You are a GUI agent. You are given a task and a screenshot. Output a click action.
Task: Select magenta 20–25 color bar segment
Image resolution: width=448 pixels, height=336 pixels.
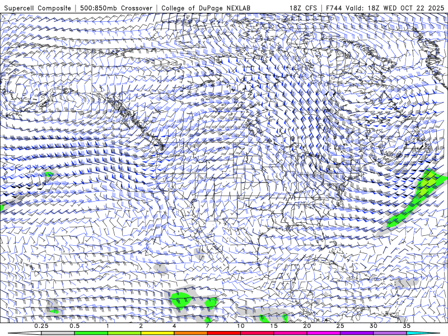[324, 333]
